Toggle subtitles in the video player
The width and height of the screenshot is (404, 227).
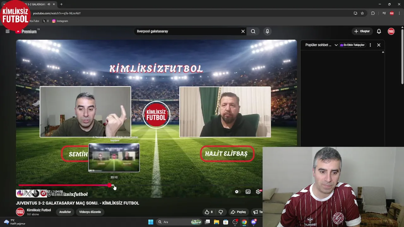point(248,192)
